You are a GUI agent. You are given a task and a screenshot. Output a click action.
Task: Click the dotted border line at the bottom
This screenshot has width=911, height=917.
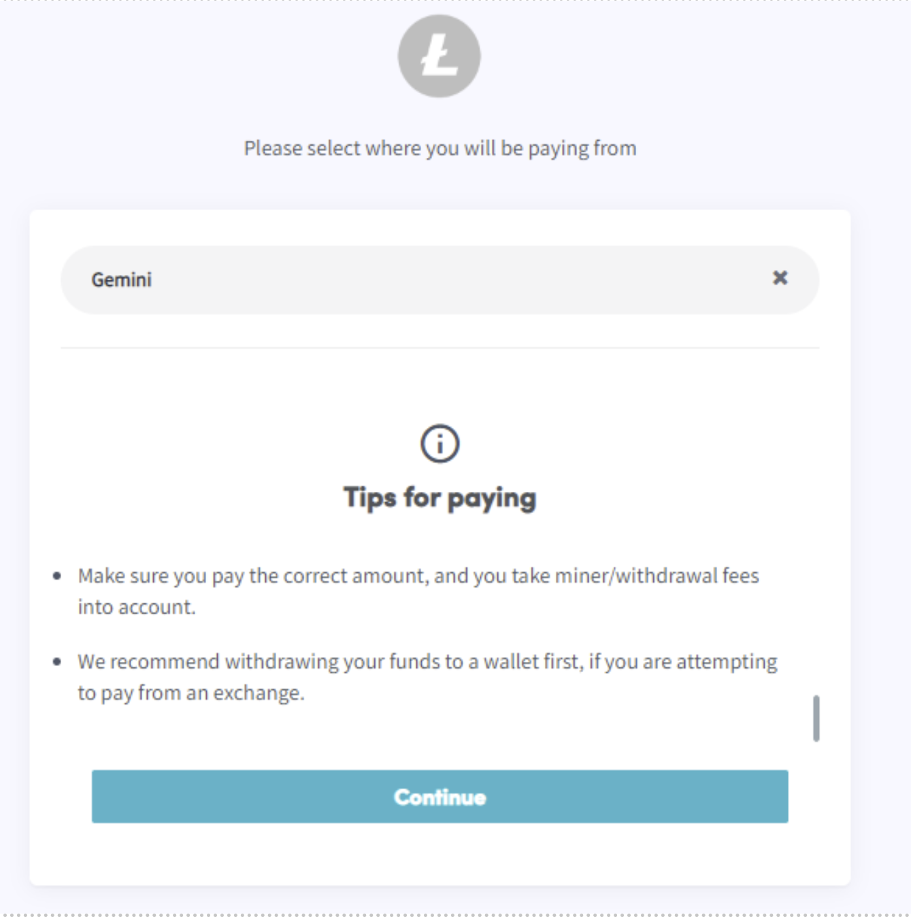(455, 914)
